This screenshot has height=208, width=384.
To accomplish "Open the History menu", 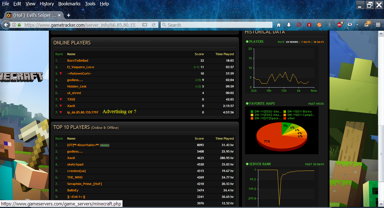I will pos(47,4).
